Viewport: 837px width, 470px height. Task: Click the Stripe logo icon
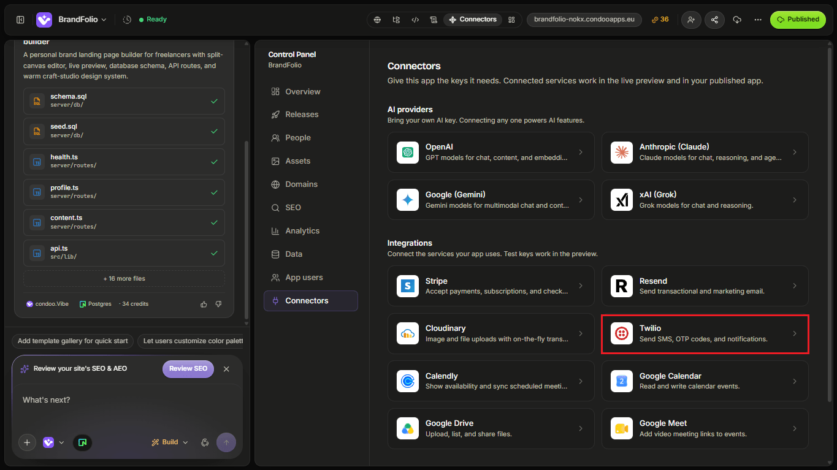[408, 286]
